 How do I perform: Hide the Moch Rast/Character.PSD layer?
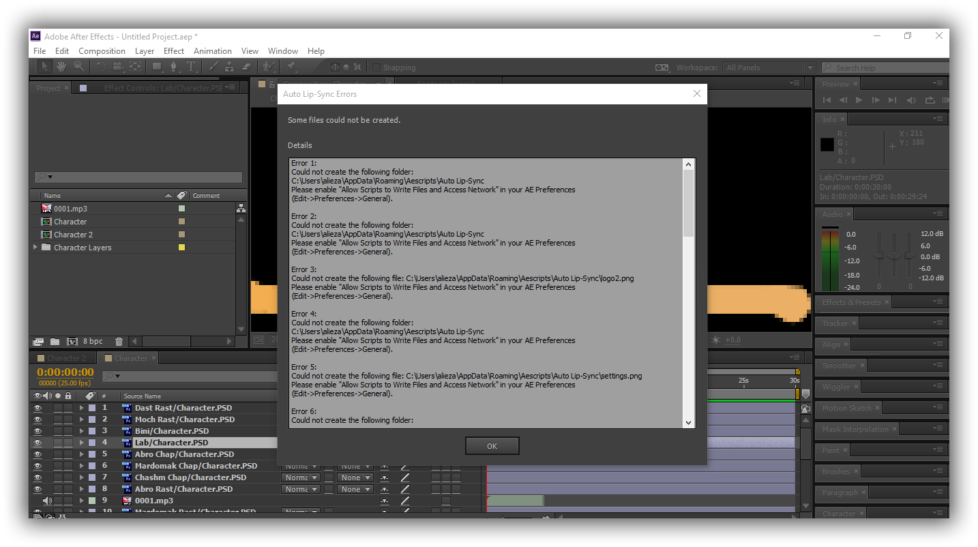coord(38,419)
